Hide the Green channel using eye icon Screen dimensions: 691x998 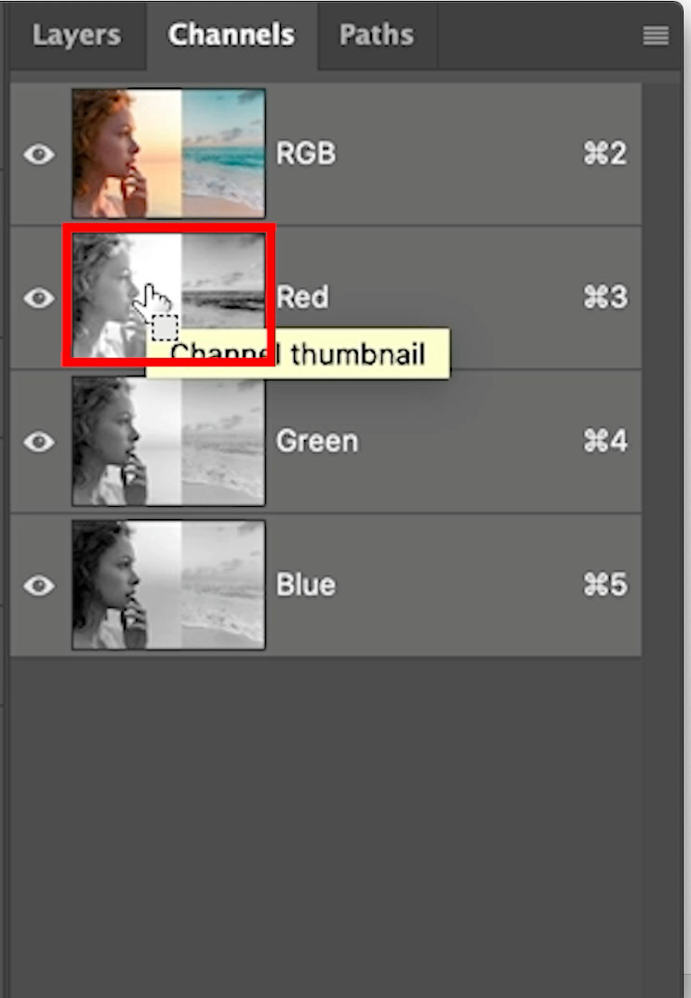click(x=39, y=442)
